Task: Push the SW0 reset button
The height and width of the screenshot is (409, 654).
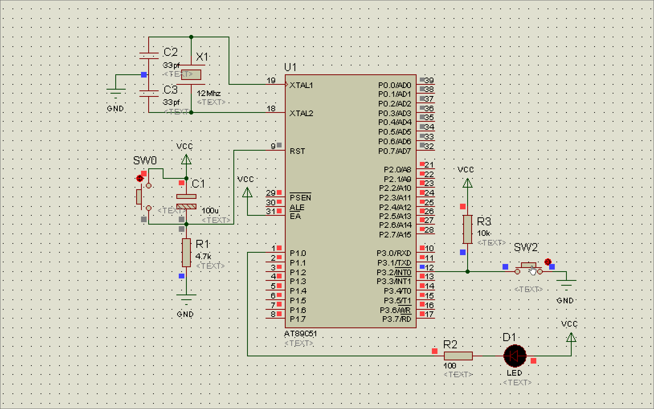Action: pyautogui.click(x=139, y=196)
